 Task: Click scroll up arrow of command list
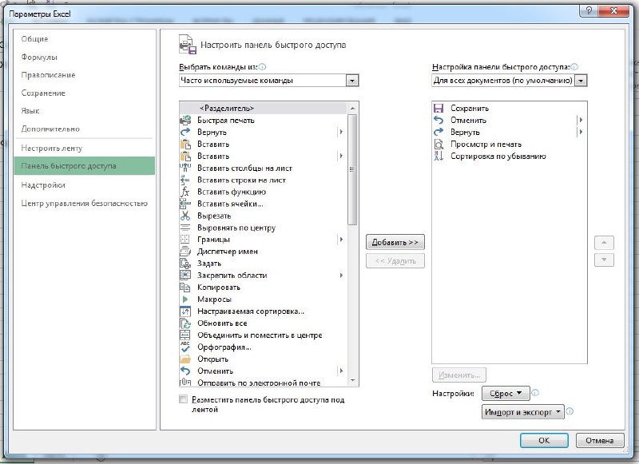[x=352, y=109]
